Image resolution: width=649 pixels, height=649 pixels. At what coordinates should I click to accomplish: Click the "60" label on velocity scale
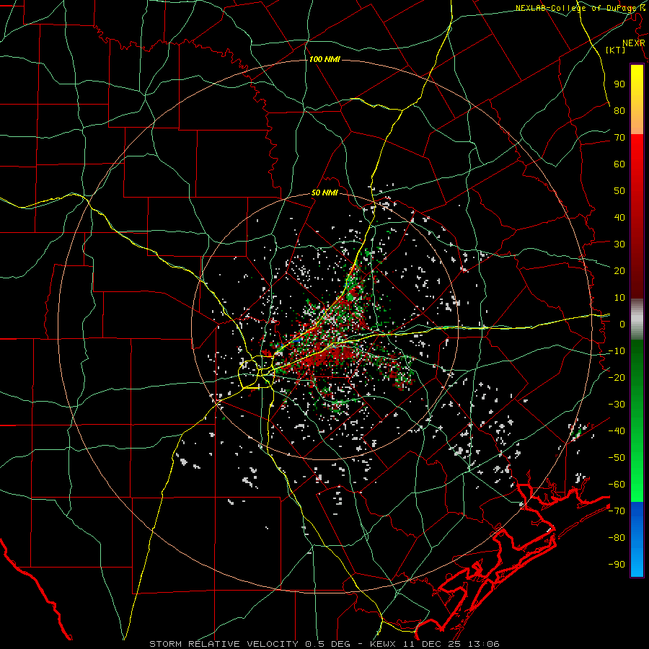click(x=619, y=164)
